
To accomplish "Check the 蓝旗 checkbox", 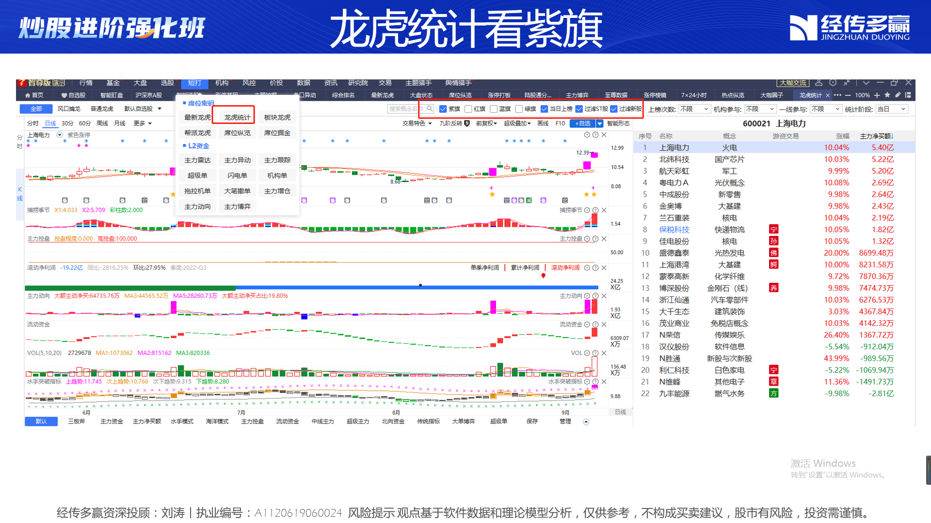I will click(494, 109).
